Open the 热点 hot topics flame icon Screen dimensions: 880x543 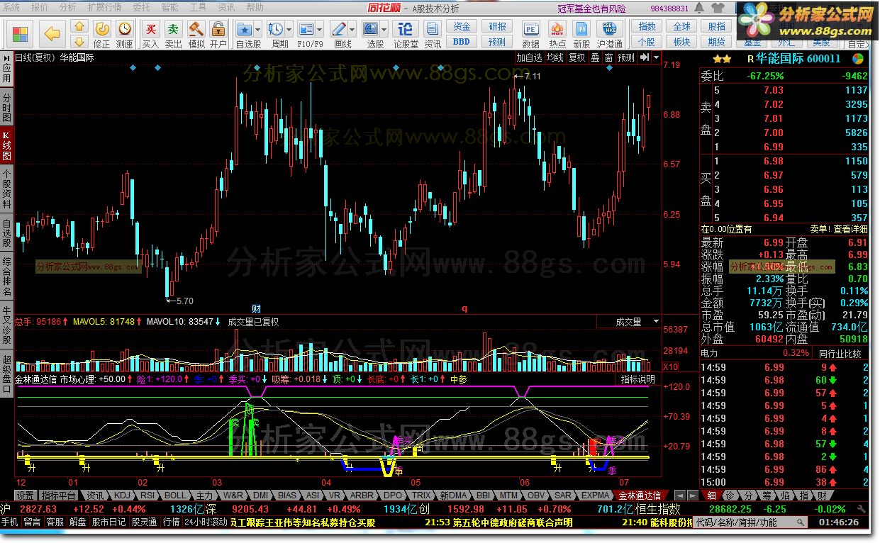(557, 28)
